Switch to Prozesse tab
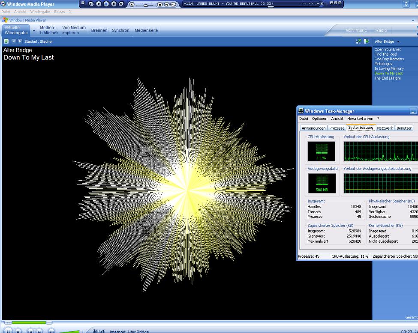This screenshot has height=333, width=418. (337, 128)
